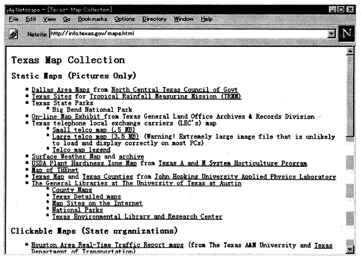Open the View menu
The height and width of the screenshot is (260, 361).
pyautogui.click(x=49, y=19)
